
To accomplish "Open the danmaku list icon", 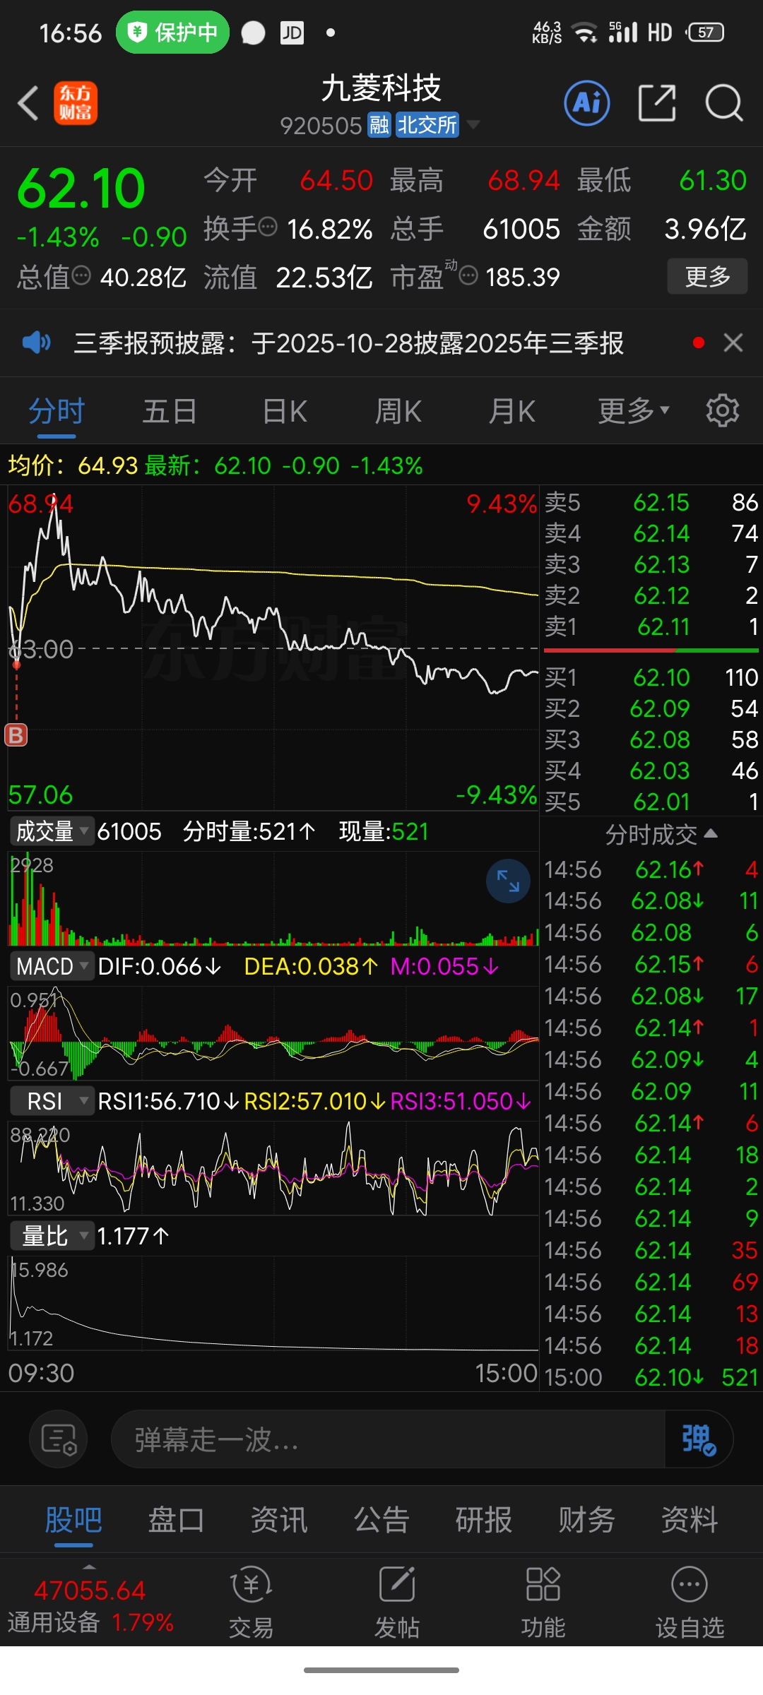I will 59,1439.
